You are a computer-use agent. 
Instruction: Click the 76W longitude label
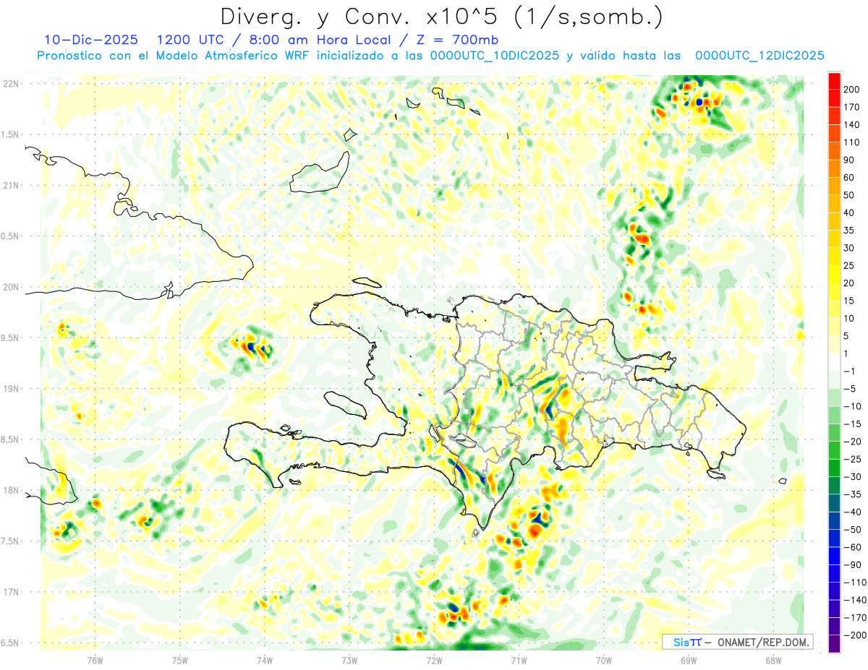pos(95,661)
